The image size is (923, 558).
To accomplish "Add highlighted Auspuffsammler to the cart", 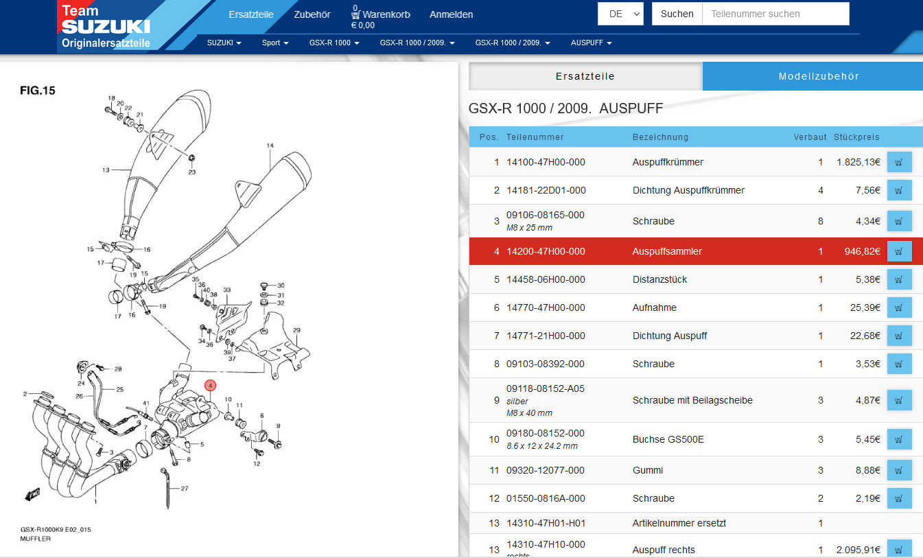I will click(899, 251).
